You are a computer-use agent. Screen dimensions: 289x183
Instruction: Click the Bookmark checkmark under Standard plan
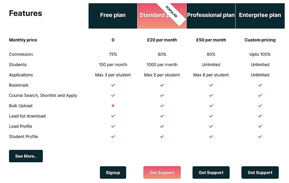[x=162, y=85]
